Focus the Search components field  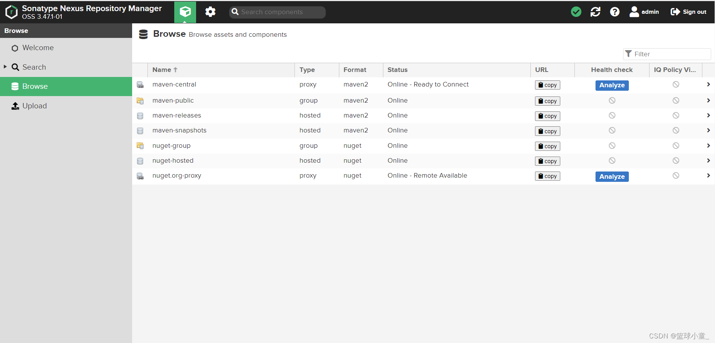pos(277,12)
